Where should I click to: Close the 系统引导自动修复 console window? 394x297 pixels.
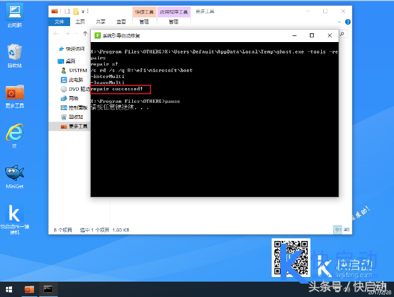tap(330, 35)
